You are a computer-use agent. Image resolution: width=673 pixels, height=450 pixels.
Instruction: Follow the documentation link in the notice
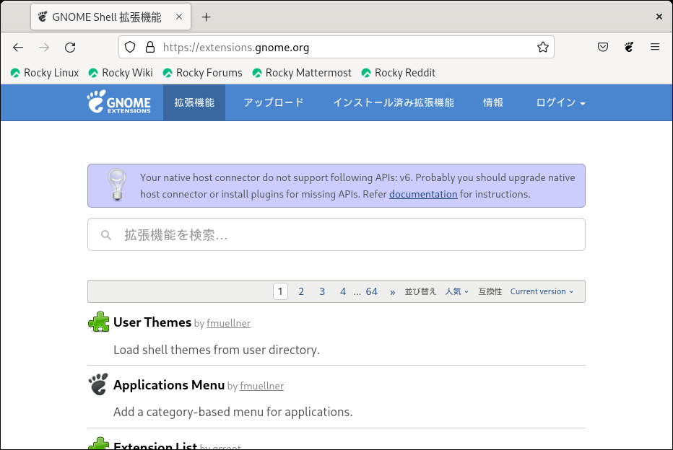(x=423, y=194)
